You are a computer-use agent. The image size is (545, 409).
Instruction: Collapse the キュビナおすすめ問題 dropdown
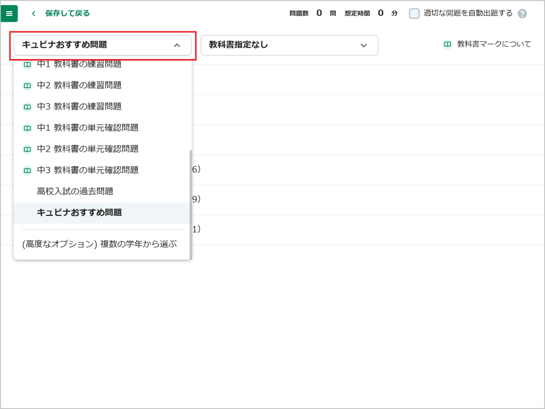(x=103, y=45)
